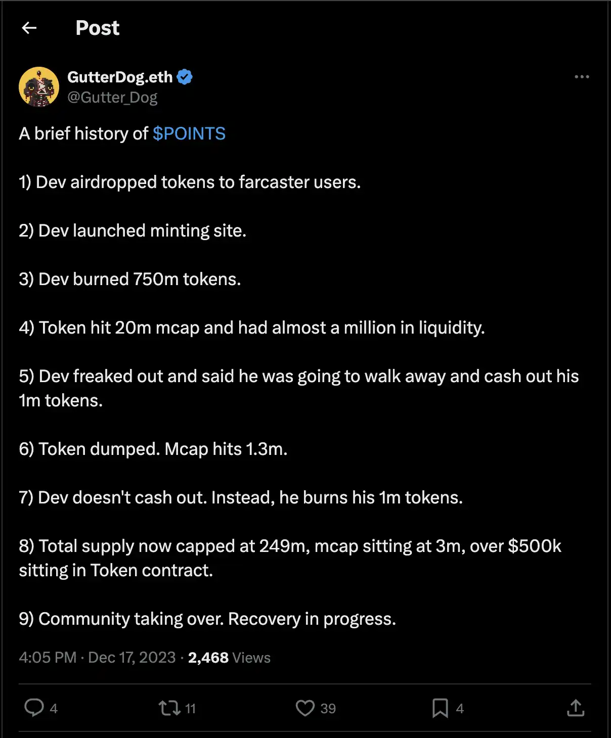The image size is (611, 738).
Task: Click the $POINTS cashtag link
Action: [189, 133]
